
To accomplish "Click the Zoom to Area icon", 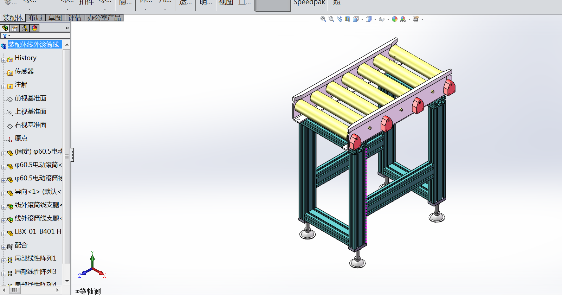I will coord(331,19).
